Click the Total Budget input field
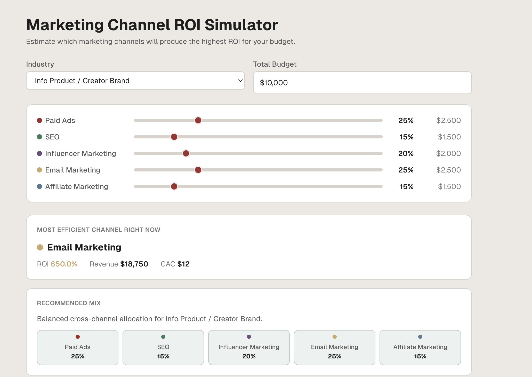 pos(362,83)
